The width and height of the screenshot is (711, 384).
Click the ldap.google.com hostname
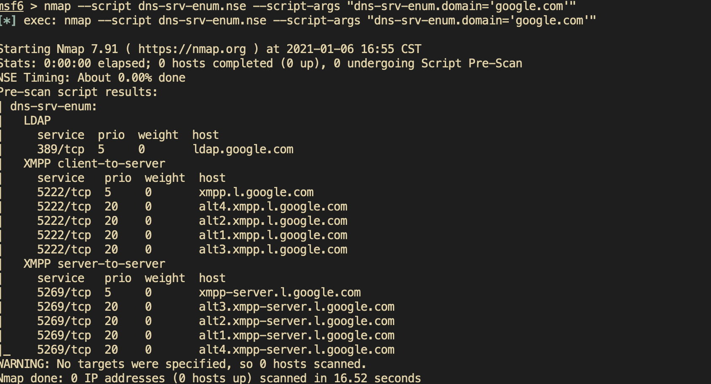pos(243,149)
